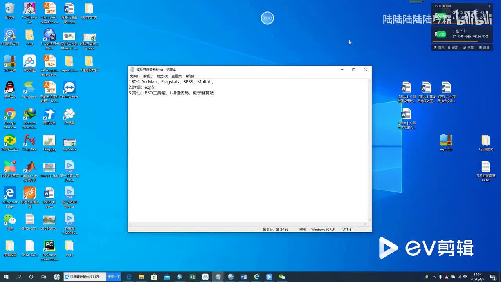Select the TeamViewer desktop icon
The height and width of the screenshot is (282, 501).
point(69,90)
